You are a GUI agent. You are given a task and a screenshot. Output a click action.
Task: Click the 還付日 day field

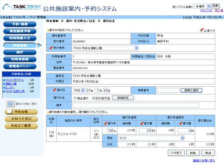click(105, 91)
